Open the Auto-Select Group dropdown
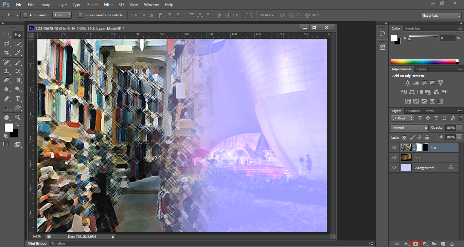Viewport: 464px width, 247px height. [62, 15]
